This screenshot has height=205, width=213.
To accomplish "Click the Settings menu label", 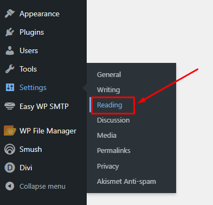I will [x=33, y=88].
